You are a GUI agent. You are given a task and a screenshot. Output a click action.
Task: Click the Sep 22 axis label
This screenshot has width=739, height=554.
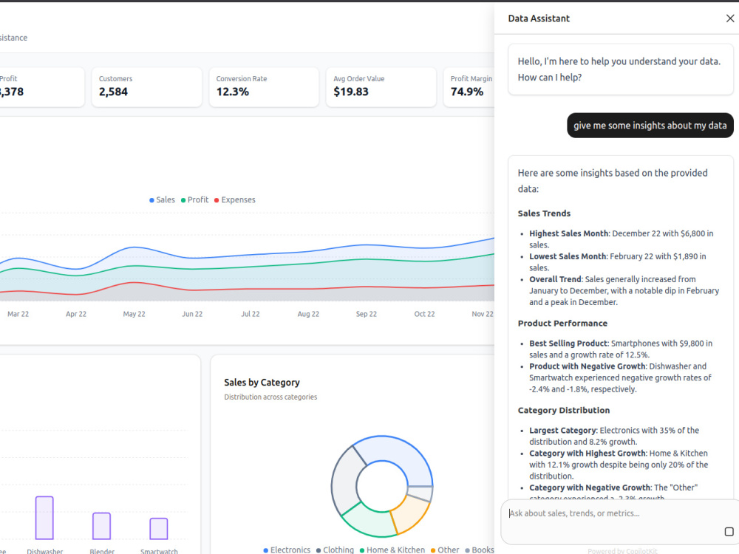pos(367,314)
